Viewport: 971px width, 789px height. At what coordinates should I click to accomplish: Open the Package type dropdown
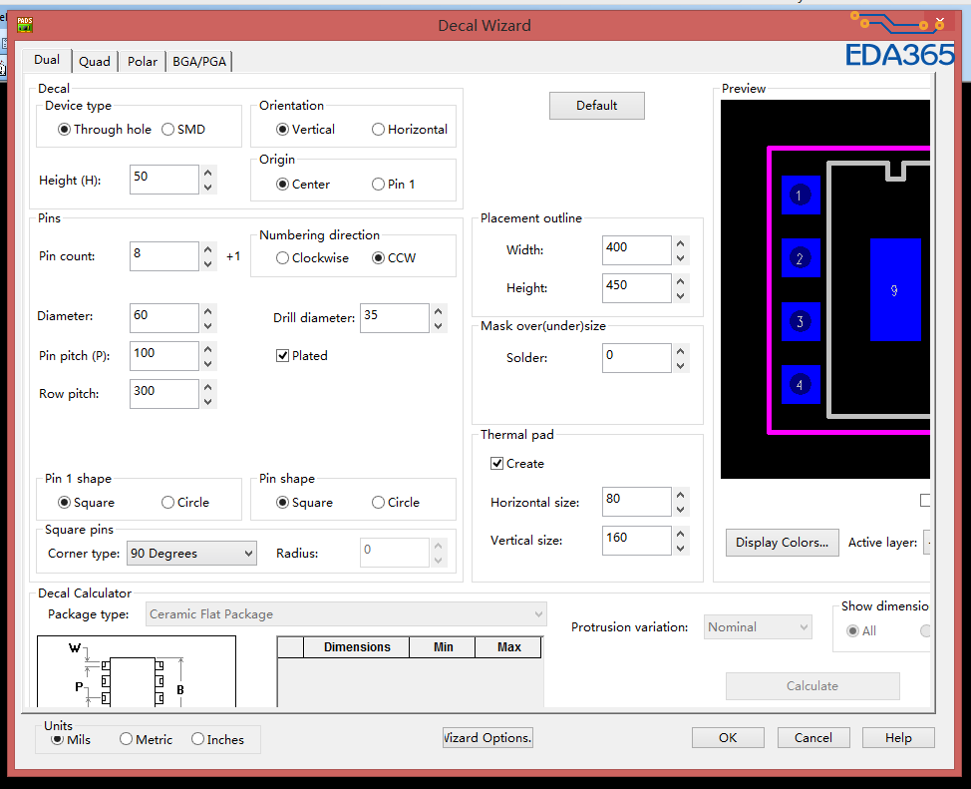point(346,614)
